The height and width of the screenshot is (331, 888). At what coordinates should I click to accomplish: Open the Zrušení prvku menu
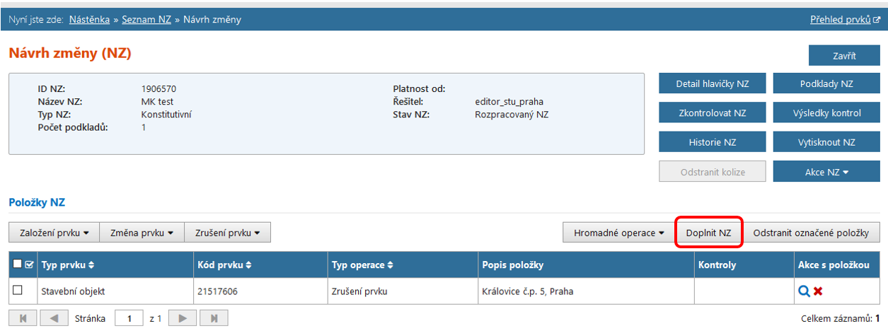pos(227,232)
